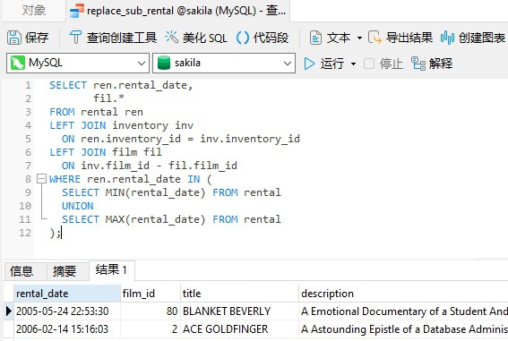Expand the Text dropdown arrow
This screenshot has width=508, height=341.
[359, 38]
